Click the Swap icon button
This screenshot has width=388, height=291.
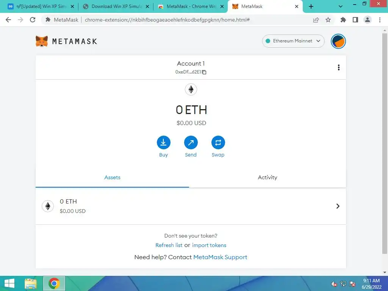[x=218, y=142]
